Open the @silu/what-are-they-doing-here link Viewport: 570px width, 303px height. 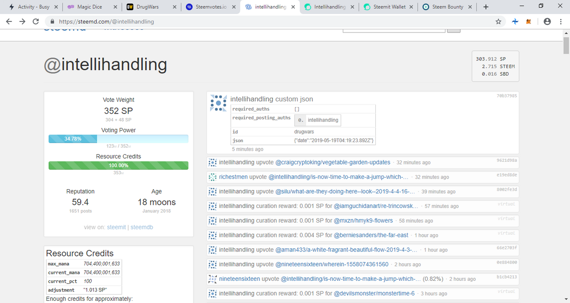point(345,191)
